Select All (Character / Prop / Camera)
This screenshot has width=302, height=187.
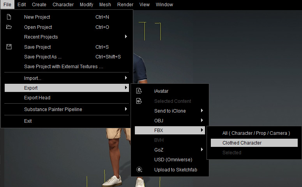click(x=256, y=133)
